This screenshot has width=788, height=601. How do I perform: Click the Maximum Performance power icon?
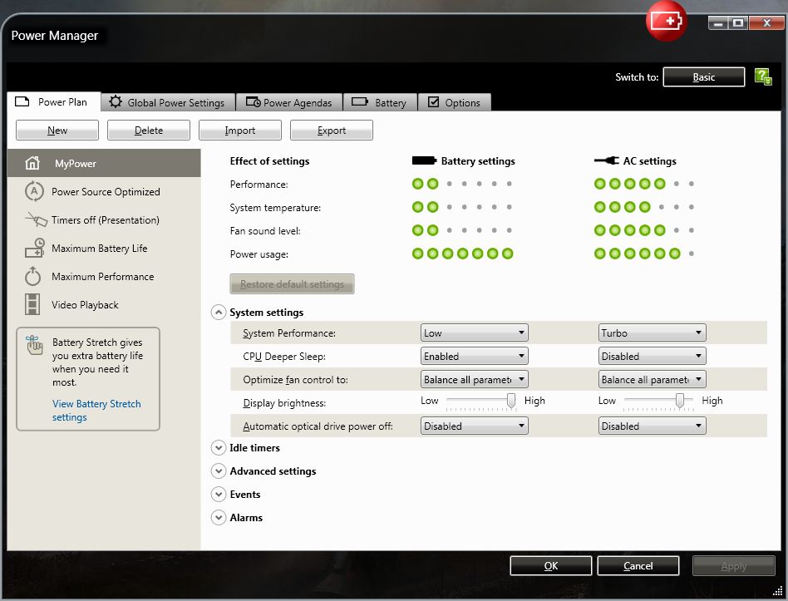pyautogui.click(x=32, y=276)
